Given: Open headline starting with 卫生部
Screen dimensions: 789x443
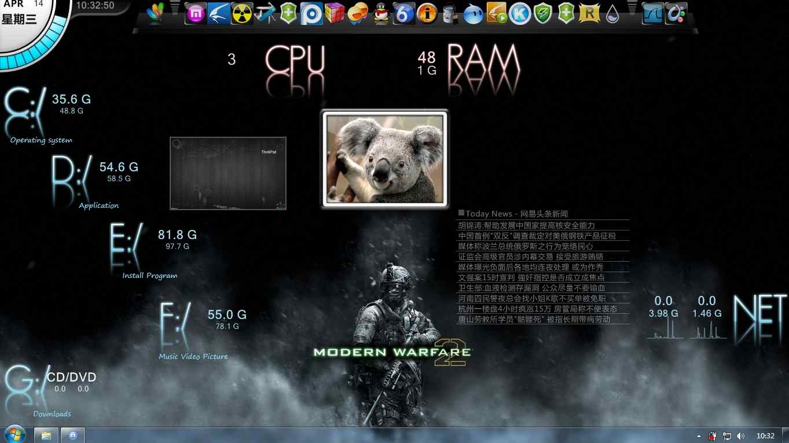Looking at the screenshot, I should click(x=531, y=288).
